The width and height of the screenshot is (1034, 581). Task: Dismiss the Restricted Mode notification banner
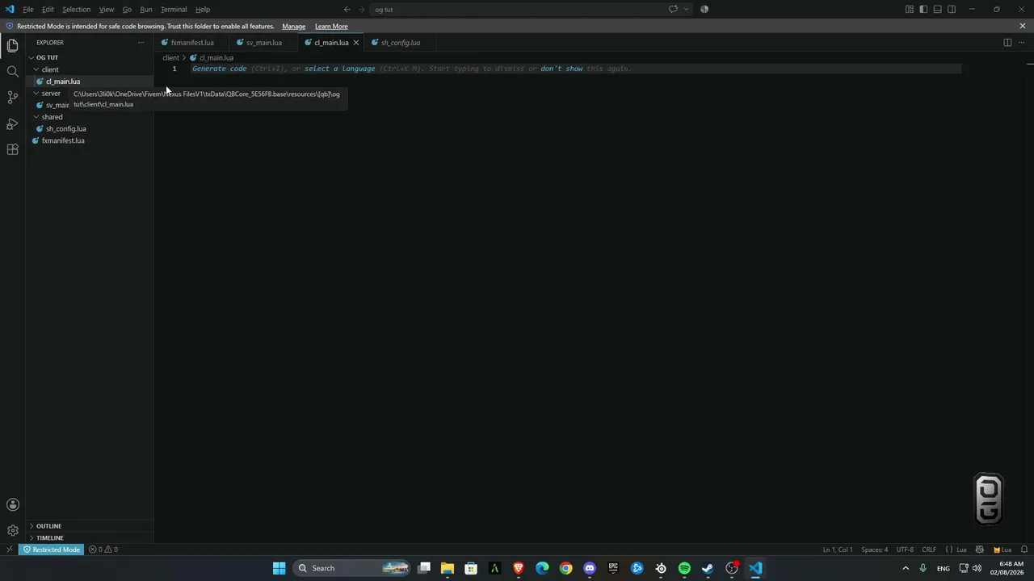tap(1022, 26)
